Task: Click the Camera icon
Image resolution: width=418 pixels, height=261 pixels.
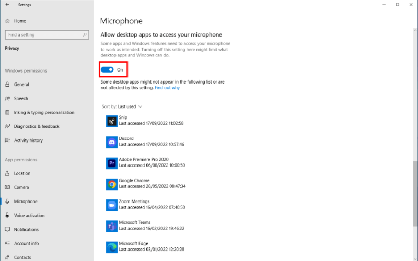Action: click(x=7, y=187)
